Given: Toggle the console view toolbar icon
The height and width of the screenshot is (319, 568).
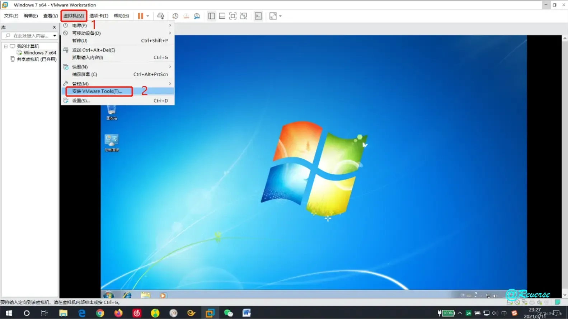Looking at the screenshot, I should [x=258, y=16].
